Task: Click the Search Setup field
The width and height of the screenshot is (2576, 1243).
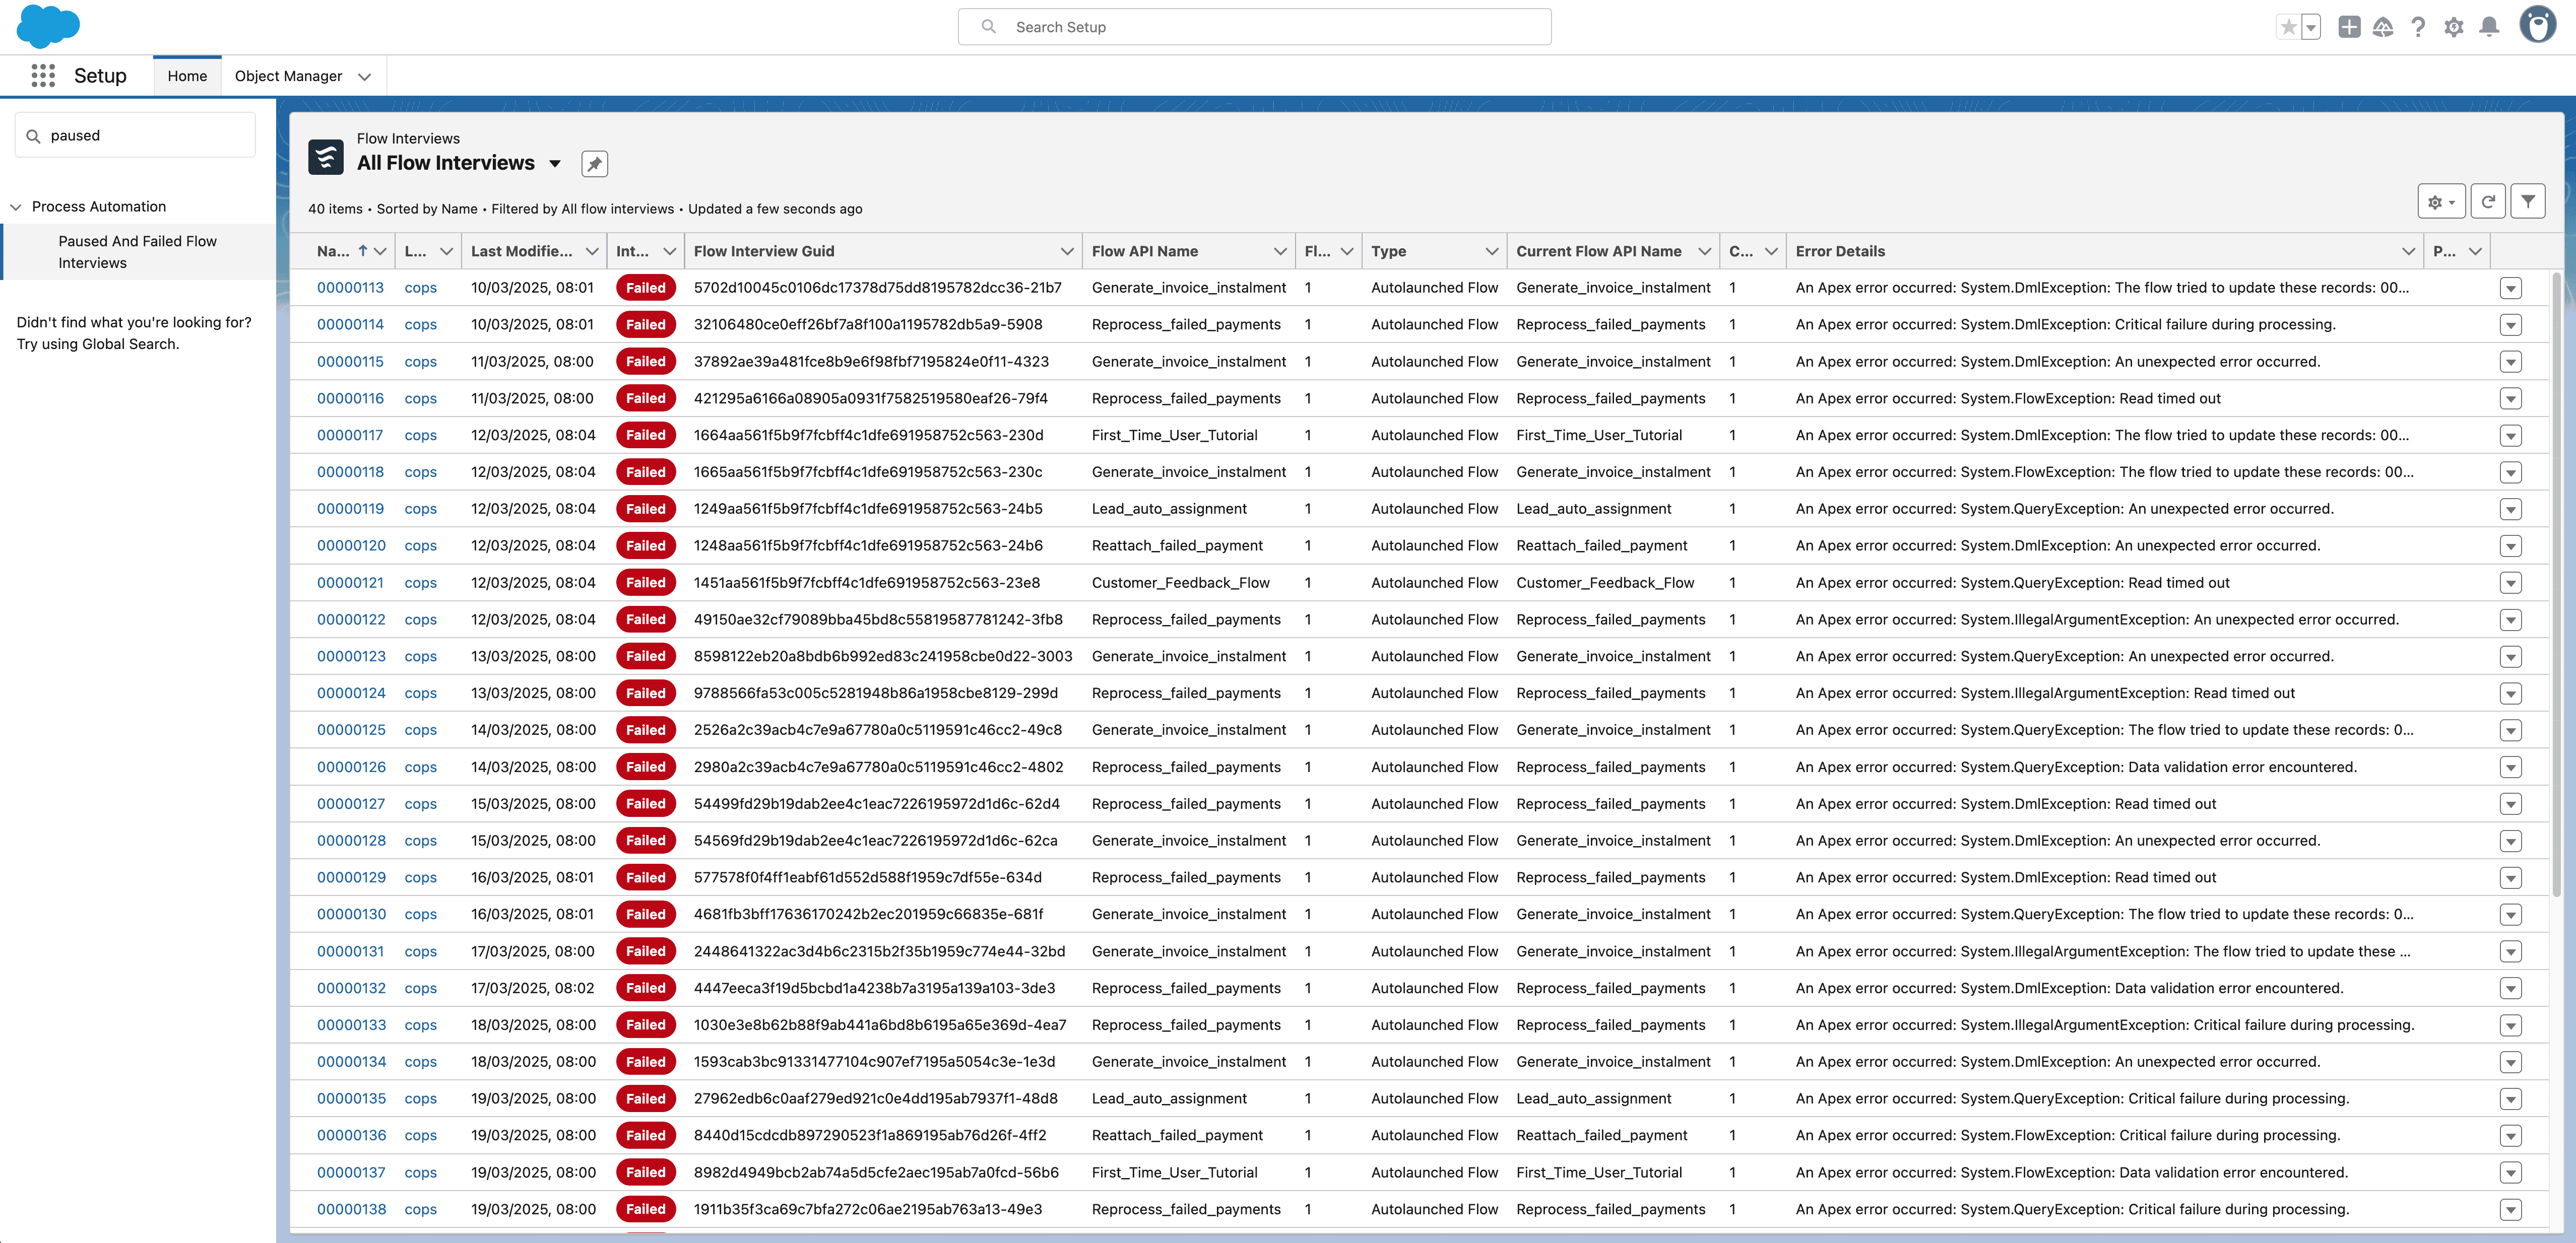Action: (1254, 27)
